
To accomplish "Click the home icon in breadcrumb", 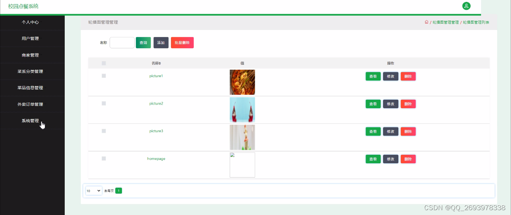I will (426, 22).
